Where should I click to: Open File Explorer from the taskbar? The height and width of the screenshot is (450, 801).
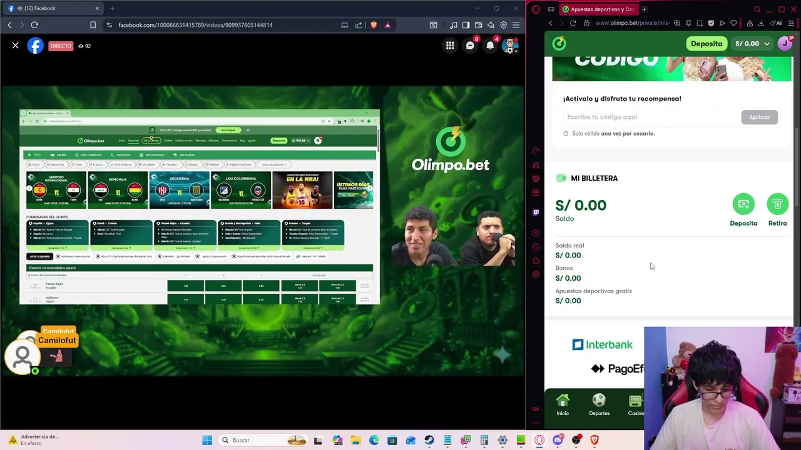[355, 440]
